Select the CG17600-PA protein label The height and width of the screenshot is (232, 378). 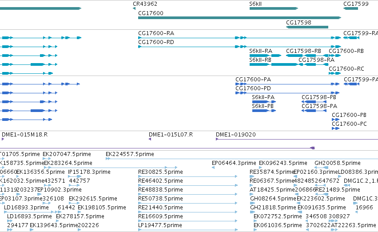click(253, 80)
